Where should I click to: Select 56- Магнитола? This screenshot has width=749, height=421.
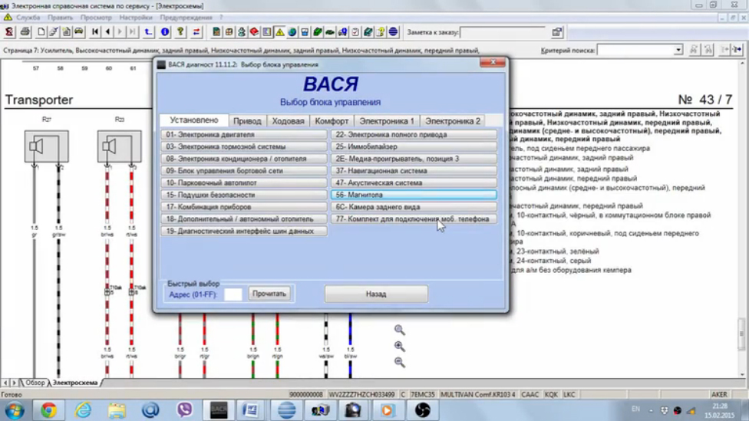414,195
